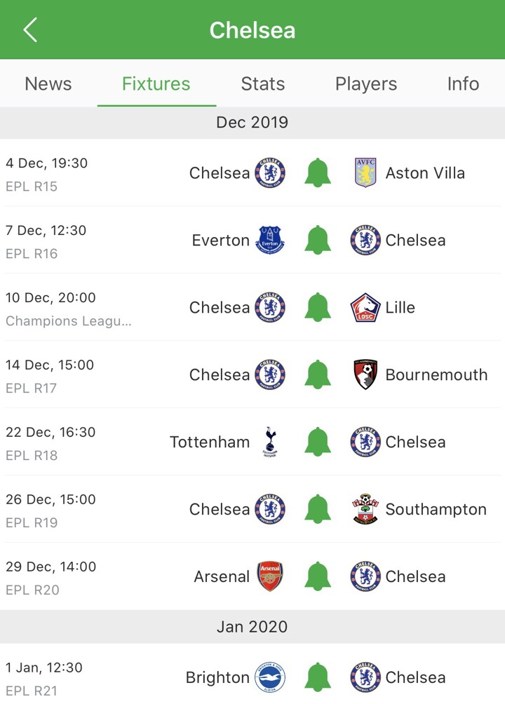Tap the Arsenal club crest
This screenshot has width=505, height=704.
point(270,576)
